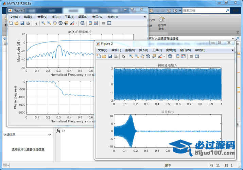Screen dimensions: 243x170
Task: Activate Zoom Out tool in Figure 2
Action: (x=137, y=56)
